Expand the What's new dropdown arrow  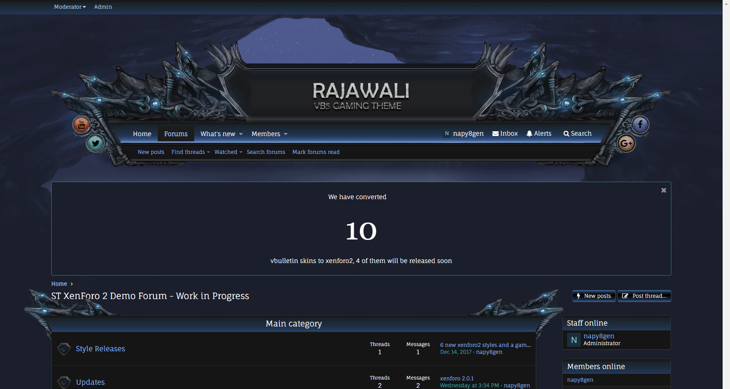click(241, 134)
